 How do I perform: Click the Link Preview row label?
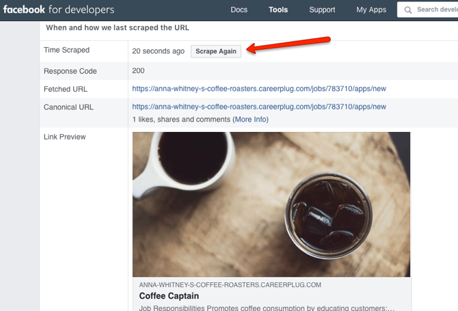[x=65, y=137]
